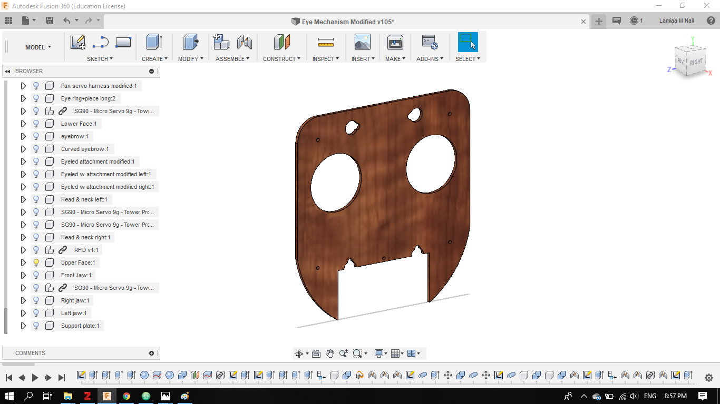Open the Data Panel grid icon

[8, 21]
